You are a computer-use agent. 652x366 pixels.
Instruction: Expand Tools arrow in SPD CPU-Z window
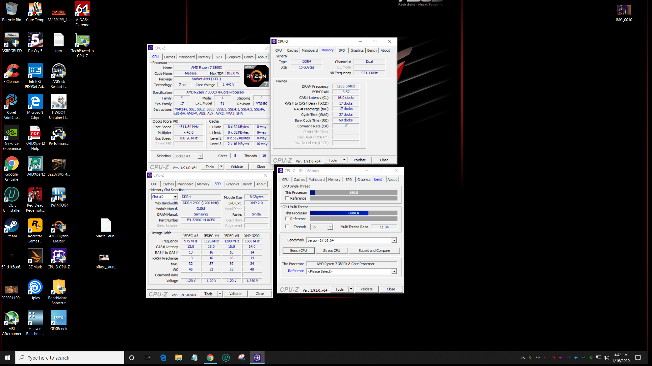click(220, 294)
